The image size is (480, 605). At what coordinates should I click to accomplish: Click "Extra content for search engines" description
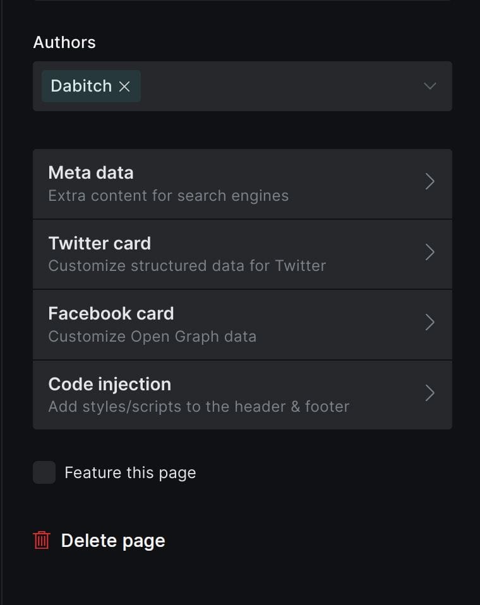[x=168, y=196]
